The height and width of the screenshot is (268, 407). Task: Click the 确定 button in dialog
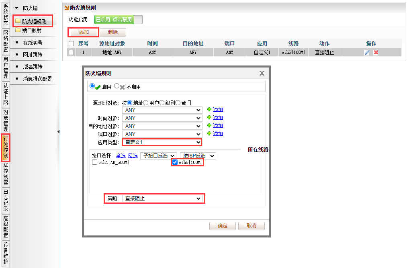click(222, 226)
